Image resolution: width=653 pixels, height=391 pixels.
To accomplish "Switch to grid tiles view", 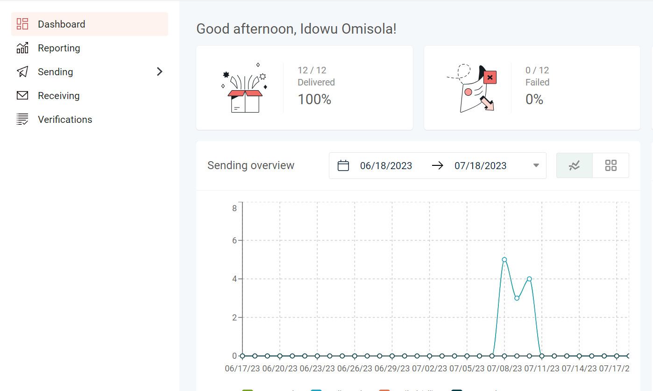I will pos(610,165).
